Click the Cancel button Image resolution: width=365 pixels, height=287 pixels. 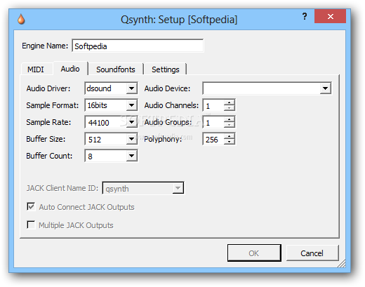click(312, 253)
